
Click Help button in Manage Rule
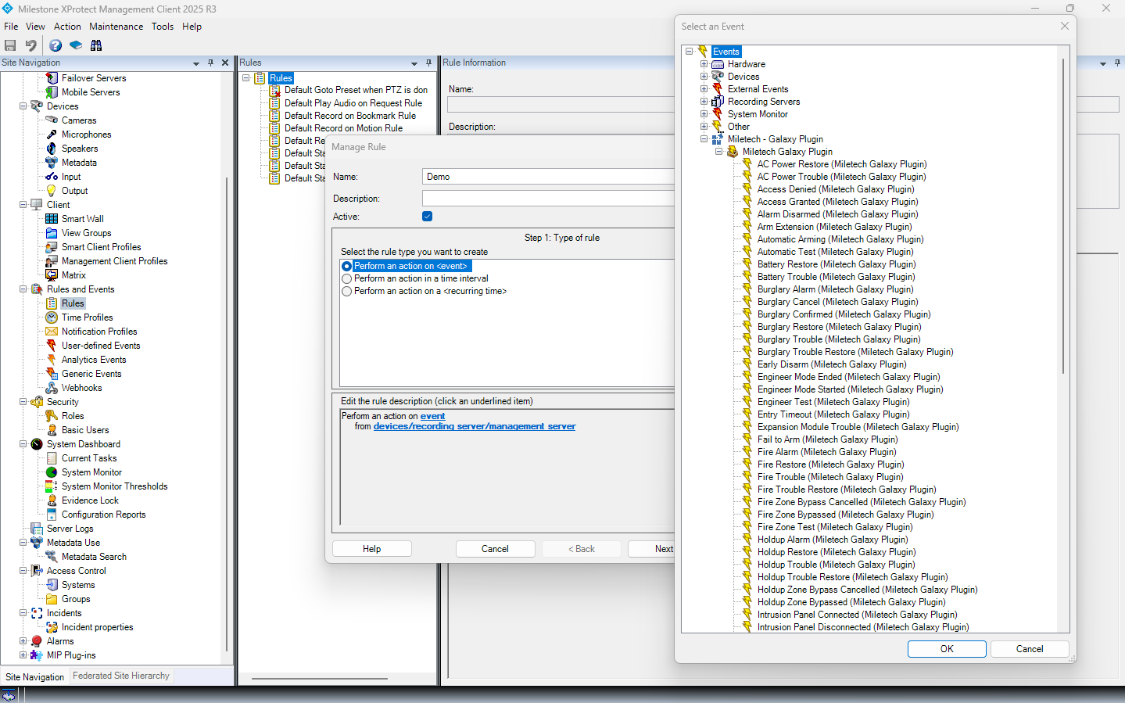point(372,549)
